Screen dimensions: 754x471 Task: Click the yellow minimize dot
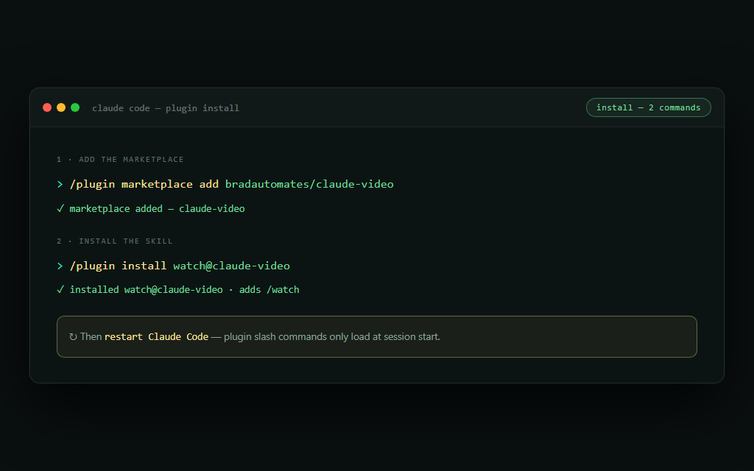[x=61, y=107]
